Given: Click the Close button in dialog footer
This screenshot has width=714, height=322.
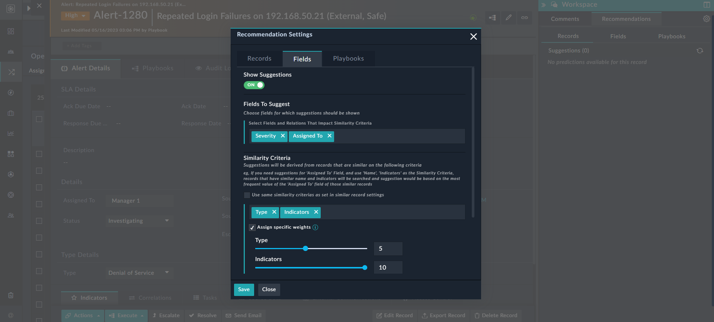Looking at the screenshot, I should click(269, 290).
